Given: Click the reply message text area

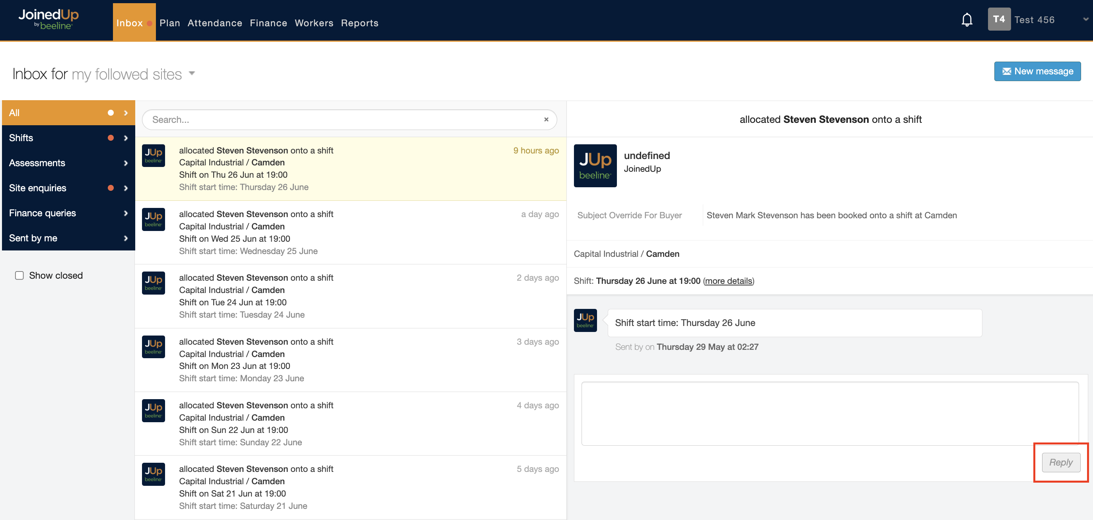Looking at the screenshot, I should [x=830, y=413].
